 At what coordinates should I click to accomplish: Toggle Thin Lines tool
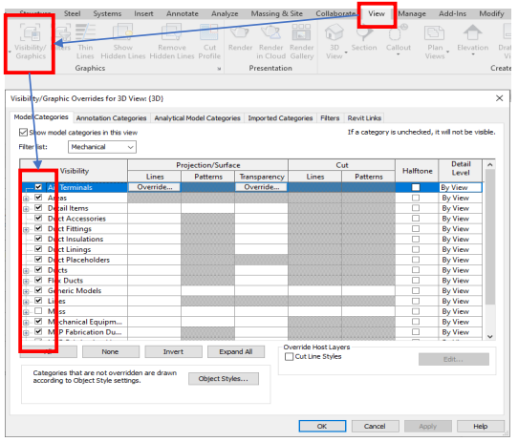[85, 42]
